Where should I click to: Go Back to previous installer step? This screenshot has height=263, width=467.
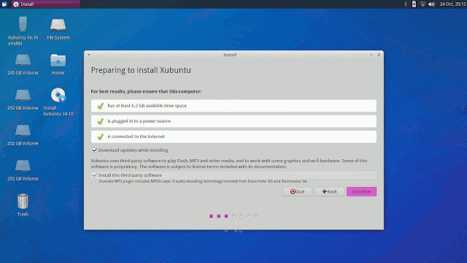click(x=329, y=191)
